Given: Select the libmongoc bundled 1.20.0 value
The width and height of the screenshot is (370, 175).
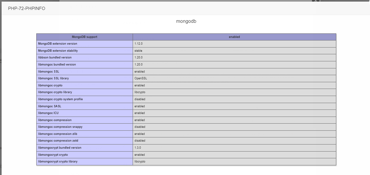Looking at the screenshot, I should 234,65.
